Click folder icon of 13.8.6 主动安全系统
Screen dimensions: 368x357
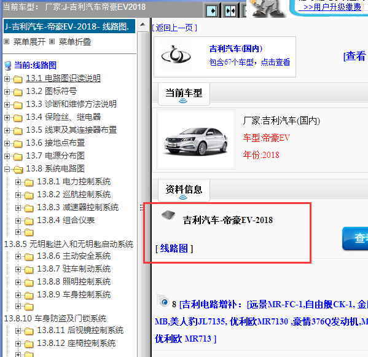[29, 257]
